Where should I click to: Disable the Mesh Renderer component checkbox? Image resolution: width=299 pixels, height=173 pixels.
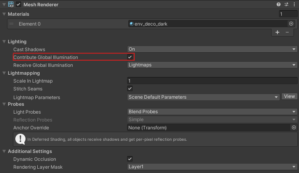click(18, 4)
